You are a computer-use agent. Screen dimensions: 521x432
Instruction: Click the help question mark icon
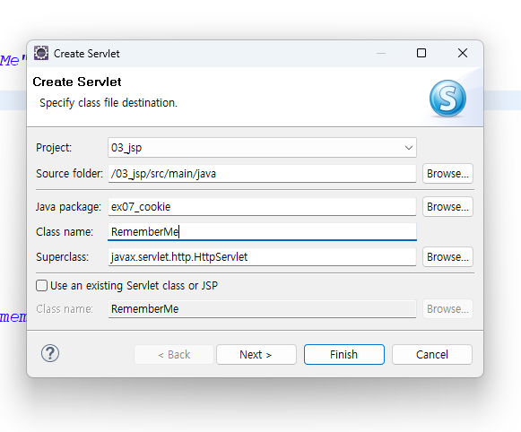tap(50, 354)
